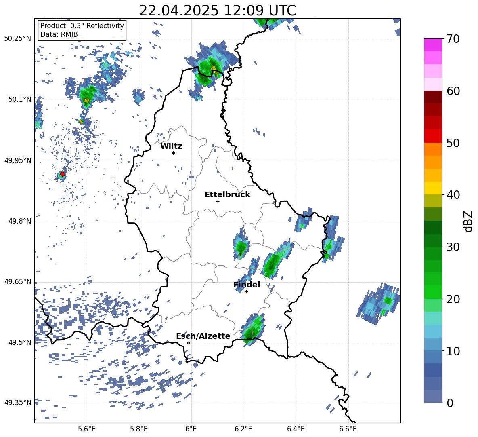Viewport: 478px width, 437px height.
Task: Click the Wiltz city label
Action: [x=171, y=146]
